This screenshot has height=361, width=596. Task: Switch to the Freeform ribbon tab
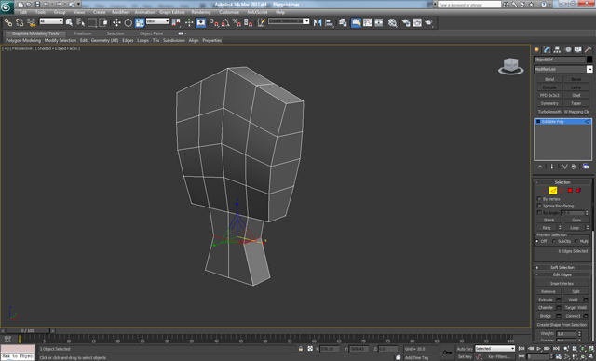[83, 33]
